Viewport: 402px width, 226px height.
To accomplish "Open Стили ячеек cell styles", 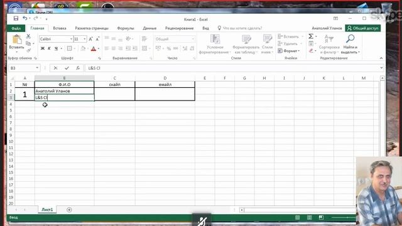I will [x=267, y=45].
